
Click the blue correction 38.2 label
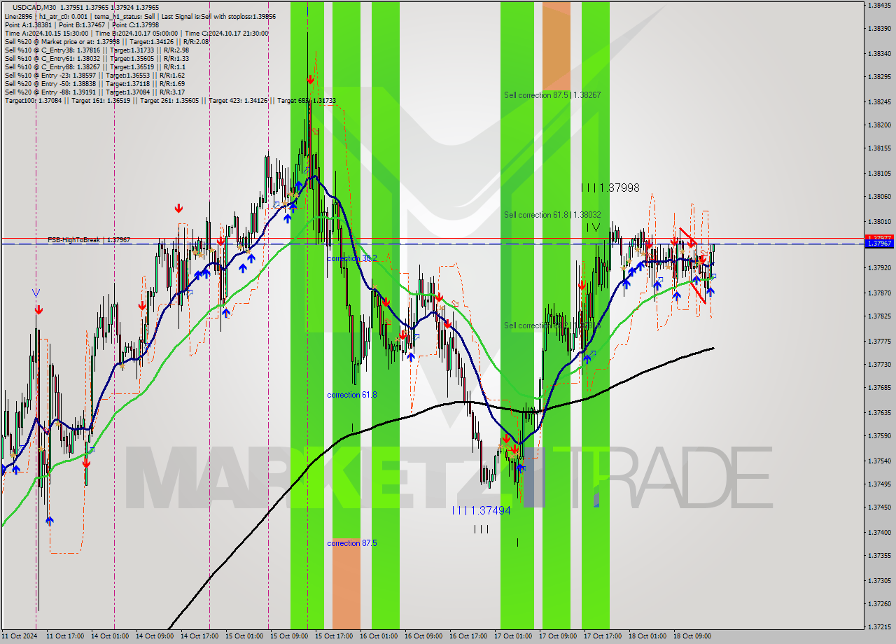352,258
